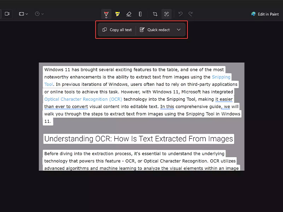Select the red Ballpoint pen tool

[x=106, y=14]
